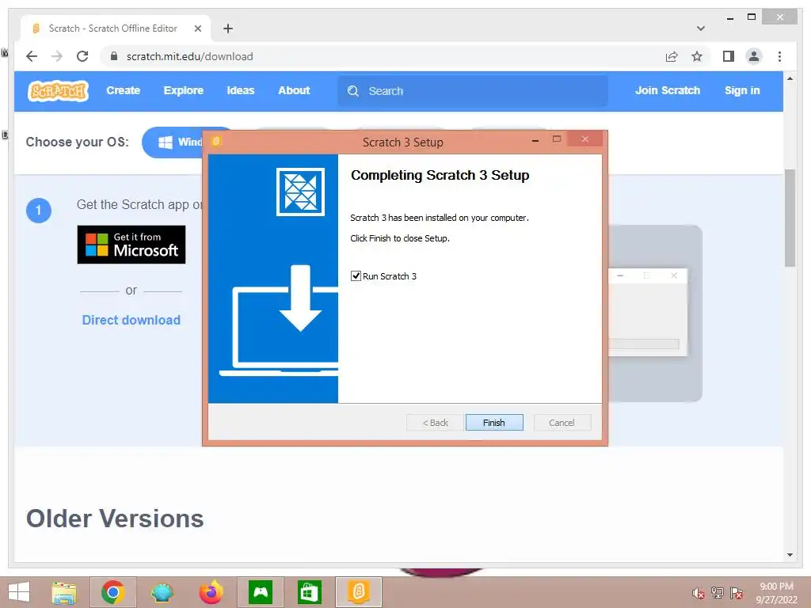Open the Windows Store taskbar icon
The height and width of the screenshot is (608, 811).
point(310,592)
